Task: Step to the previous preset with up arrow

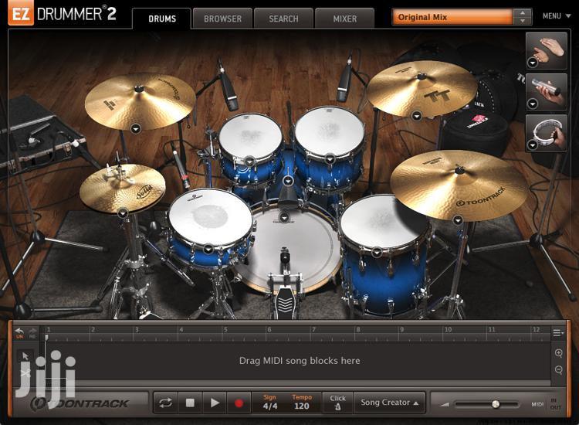Action: coord(523,13)
